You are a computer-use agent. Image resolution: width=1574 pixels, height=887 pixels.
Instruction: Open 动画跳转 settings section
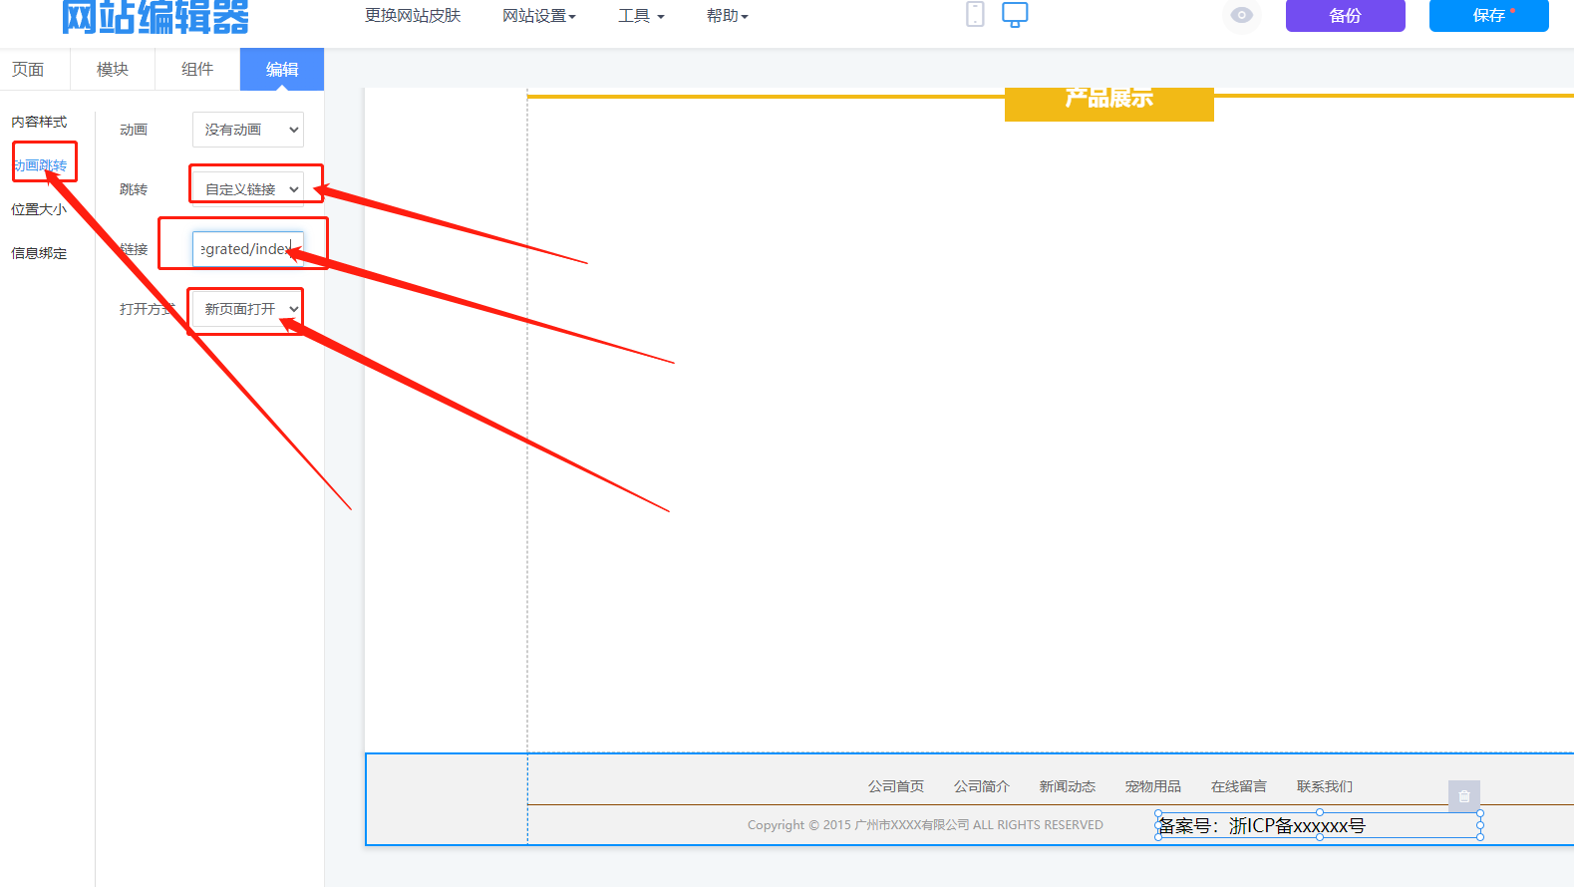coord(40,165)
